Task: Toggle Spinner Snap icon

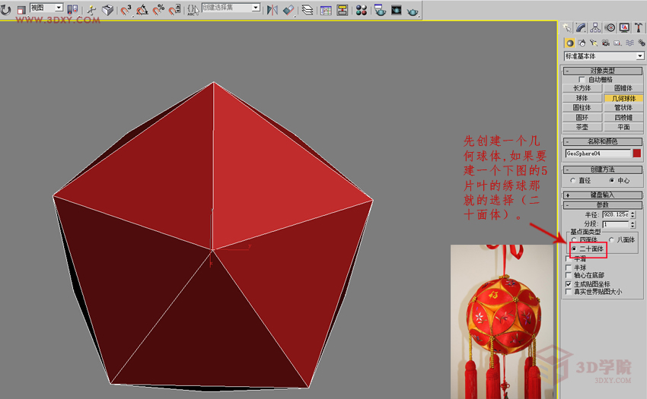Action: coord(174,10)
